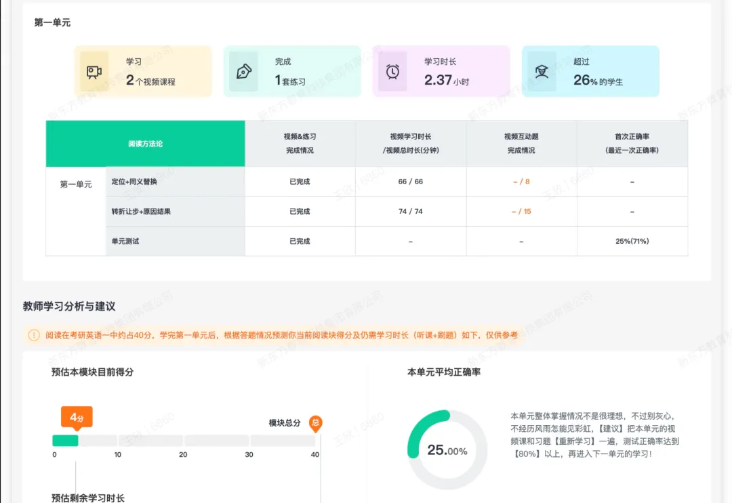This screenshot has width=732, height=503.
Task: Click the orange notice banner text
Action: point(281,335)
